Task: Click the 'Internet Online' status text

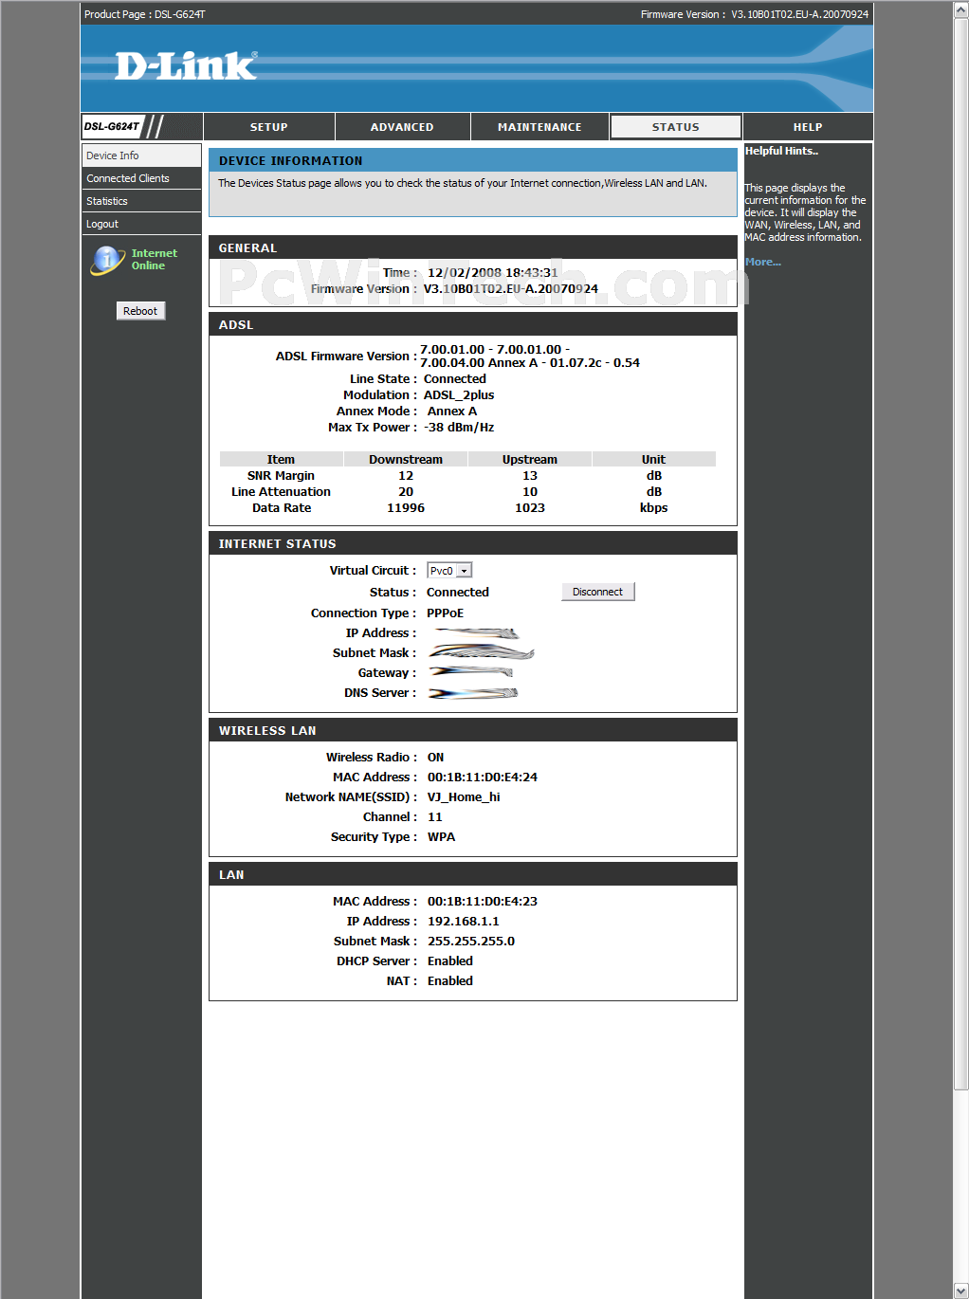Action: pyautogui.click(x=155, y=260)
